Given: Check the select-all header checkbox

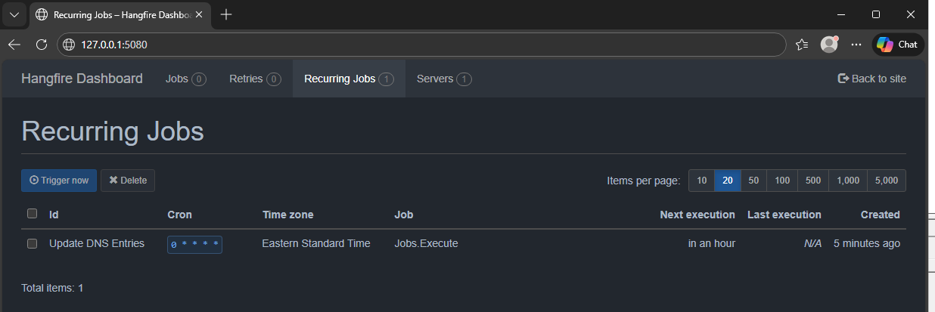Looking at the screenshot, I should pyautogui.click(x=32, y=214).
